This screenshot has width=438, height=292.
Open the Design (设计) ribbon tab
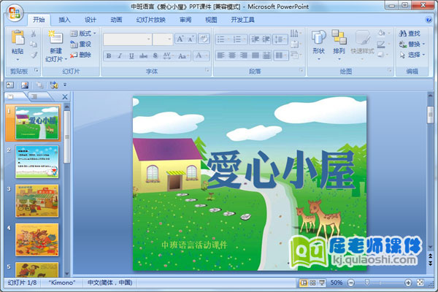coord(91,20)
